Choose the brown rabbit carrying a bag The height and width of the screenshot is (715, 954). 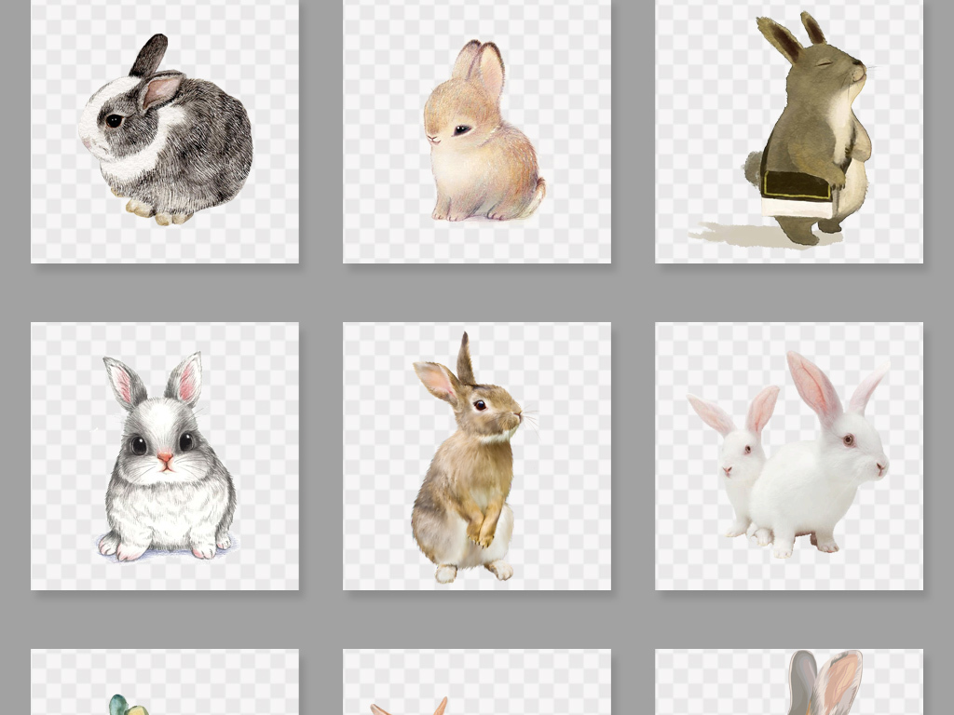click(x=789, y=130)
